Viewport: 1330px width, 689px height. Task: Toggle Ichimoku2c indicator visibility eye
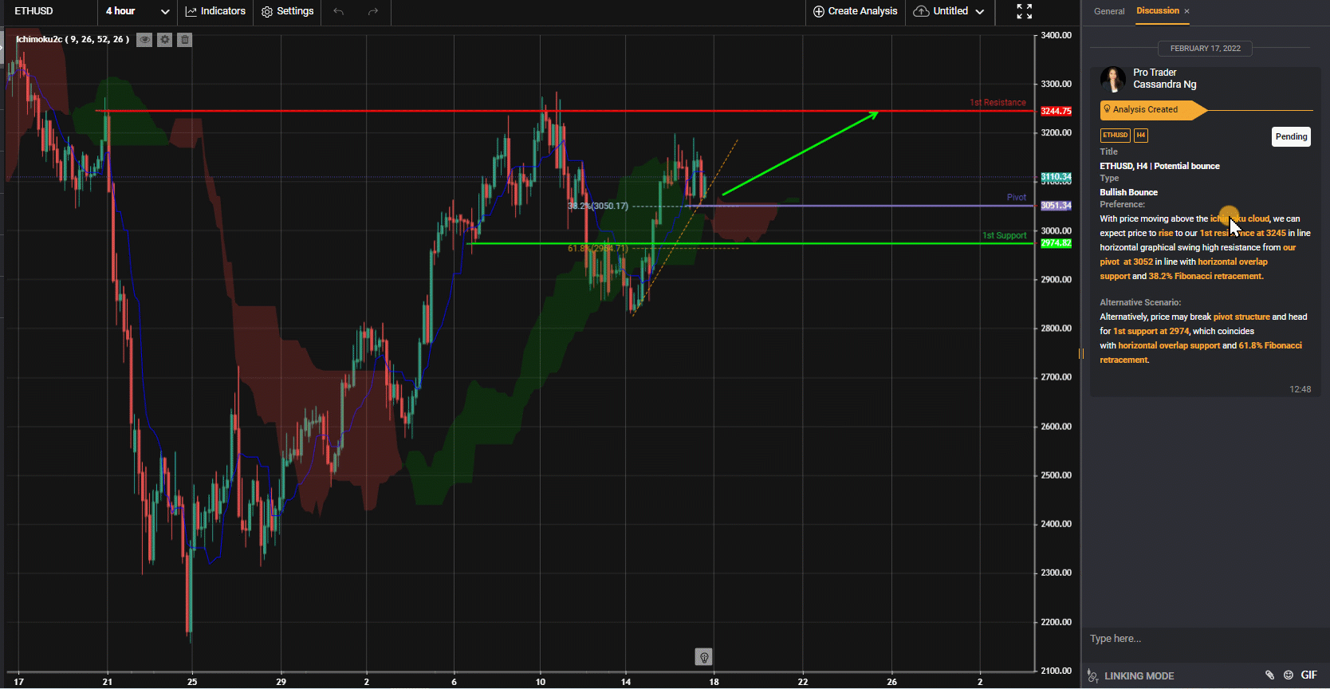click(144, 40)
